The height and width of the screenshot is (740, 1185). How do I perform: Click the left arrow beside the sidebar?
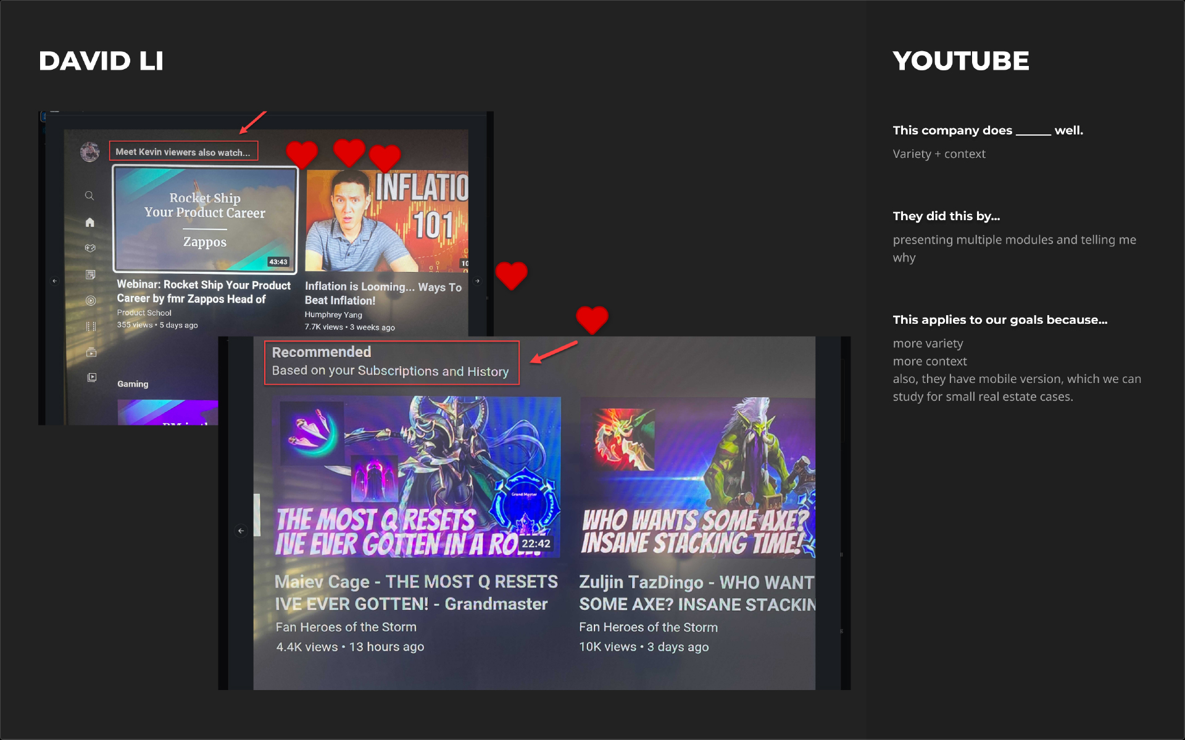pyautogui.click(x=54, y=281)
